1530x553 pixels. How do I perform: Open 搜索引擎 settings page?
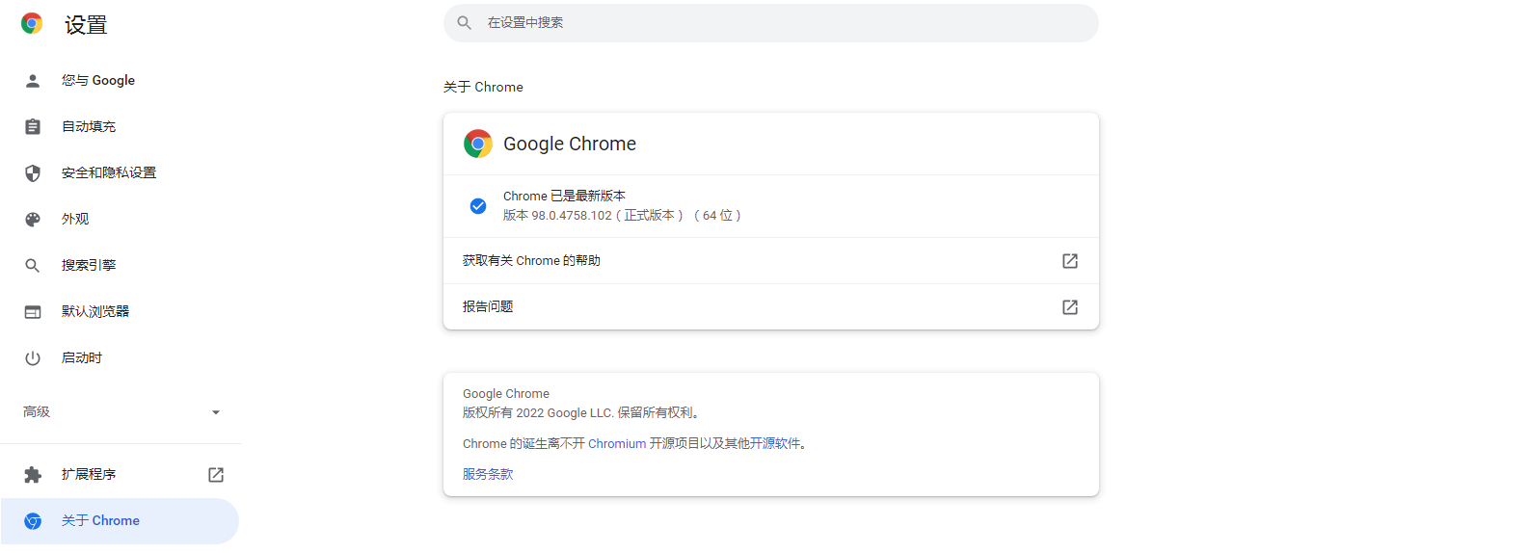pos(120,266)
